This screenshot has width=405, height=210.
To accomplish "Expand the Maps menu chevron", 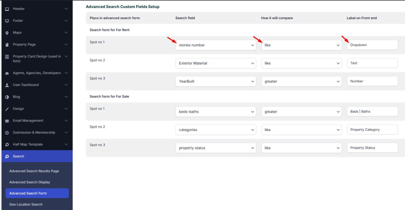I will [66, 32].
